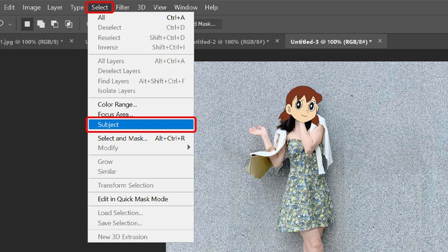The width and height of the screenshot is (448, 252).
Task: Open the Image menu
Action: pos(31,7)
